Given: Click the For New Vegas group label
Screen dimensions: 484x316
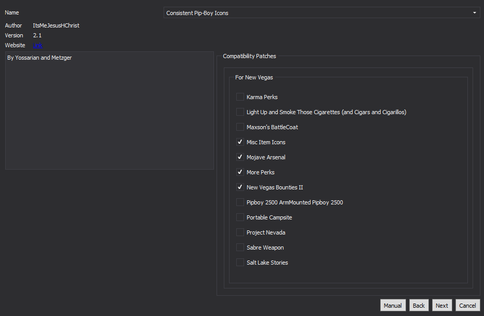Looking at the screenshot, I should (254, 77).
